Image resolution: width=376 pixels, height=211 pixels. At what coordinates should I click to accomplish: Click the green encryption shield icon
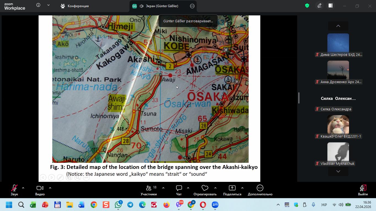[307, 6]
